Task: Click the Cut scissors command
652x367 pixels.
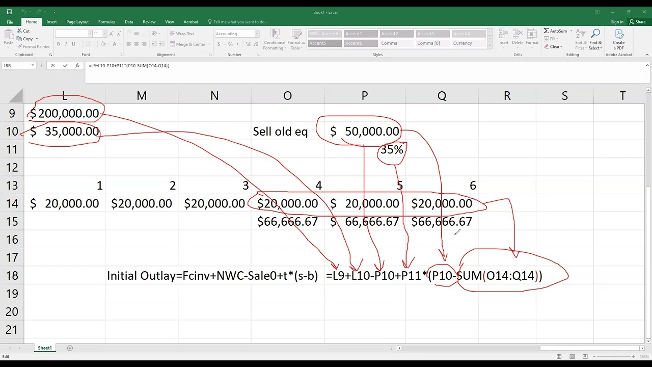Action: pos(23,31)
